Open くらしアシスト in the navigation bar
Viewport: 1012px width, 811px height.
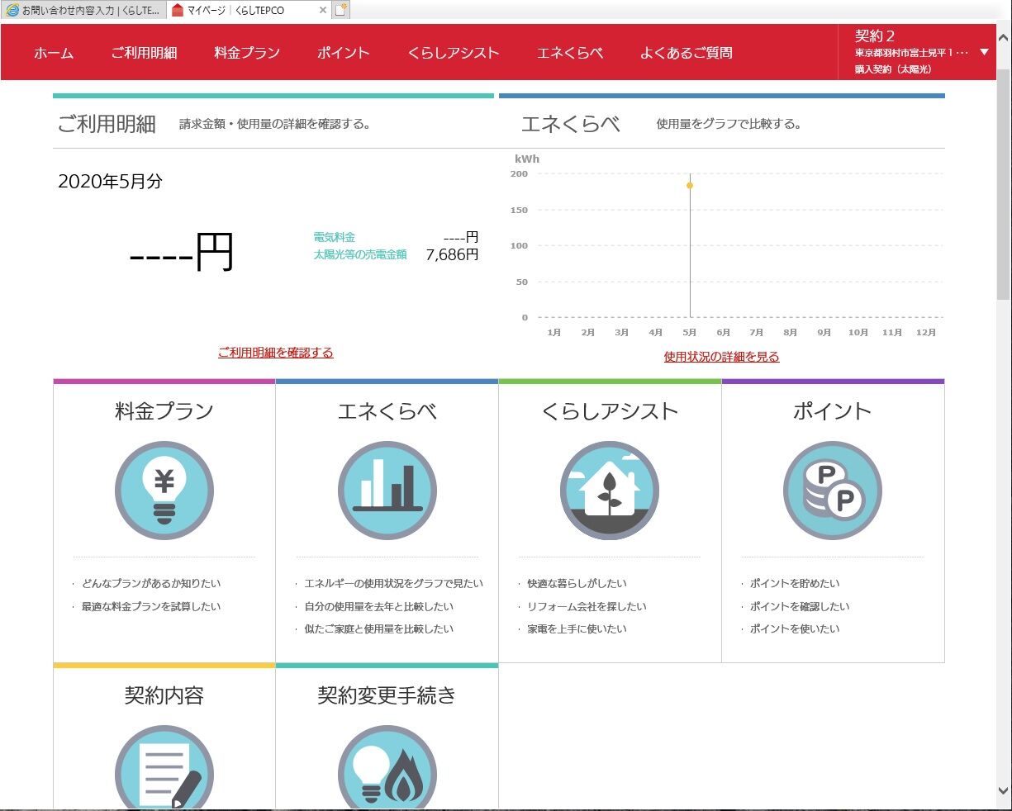pyautogui.click(x=454, y=53)
